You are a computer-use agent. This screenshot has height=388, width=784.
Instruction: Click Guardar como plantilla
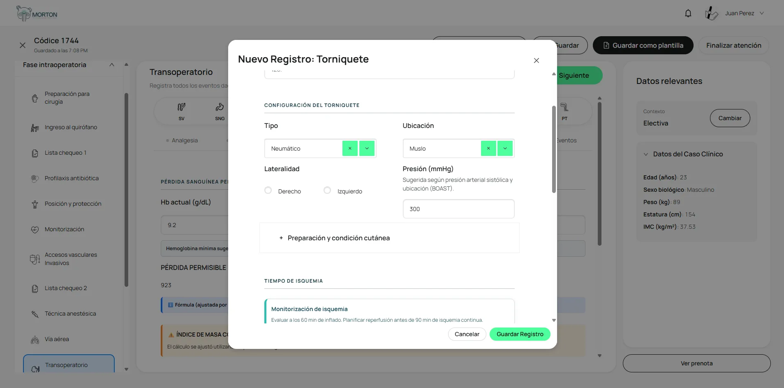pos(643,45)
